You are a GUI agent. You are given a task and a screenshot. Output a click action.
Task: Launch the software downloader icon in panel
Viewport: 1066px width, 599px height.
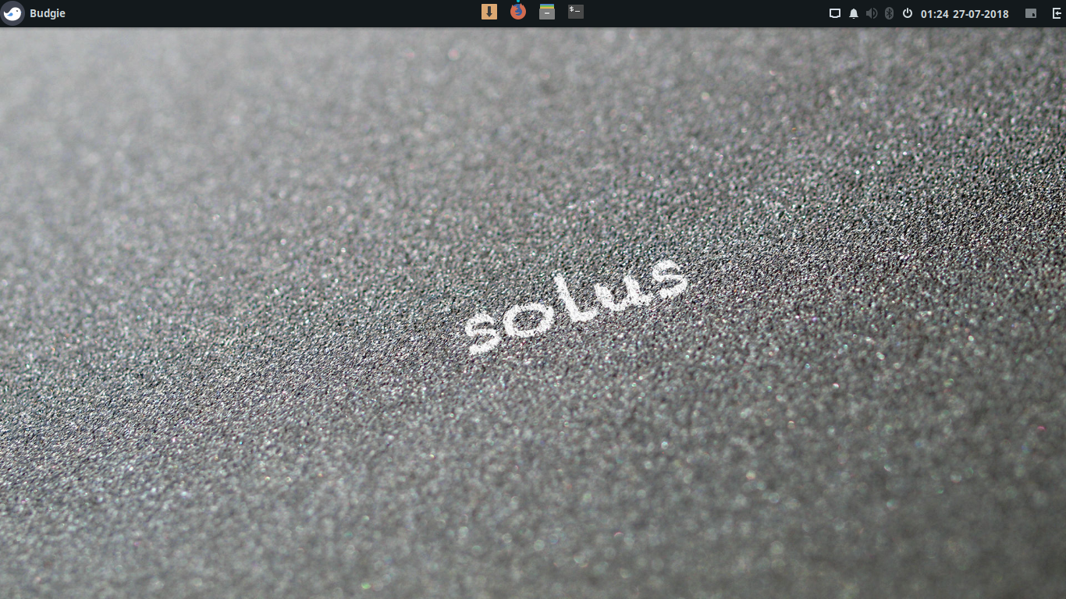click(489, 12)
